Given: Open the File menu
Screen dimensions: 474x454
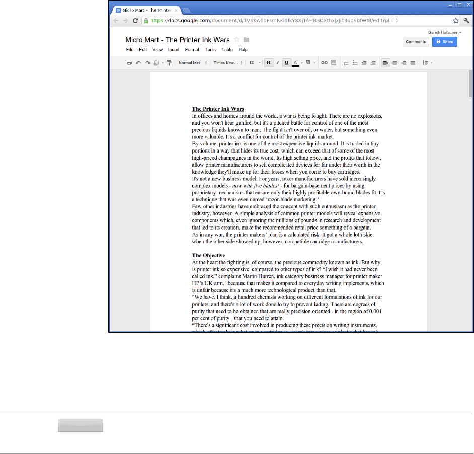Looking at the screenshot, I should click(x=130, y=50).
